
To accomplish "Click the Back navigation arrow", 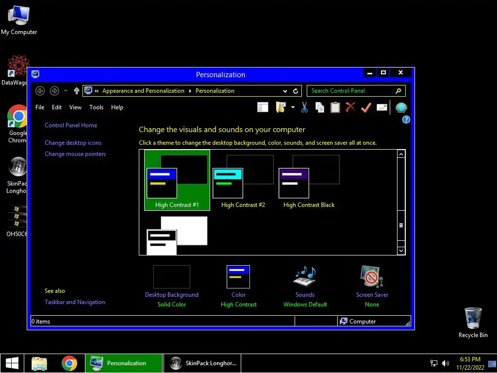I will coord(40,91).
